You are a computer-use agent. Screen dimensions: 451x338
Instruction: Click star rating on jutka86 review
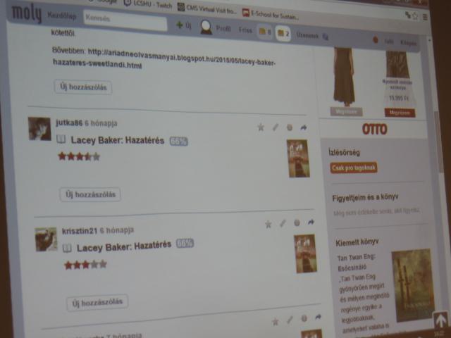(x=79, y=156)
